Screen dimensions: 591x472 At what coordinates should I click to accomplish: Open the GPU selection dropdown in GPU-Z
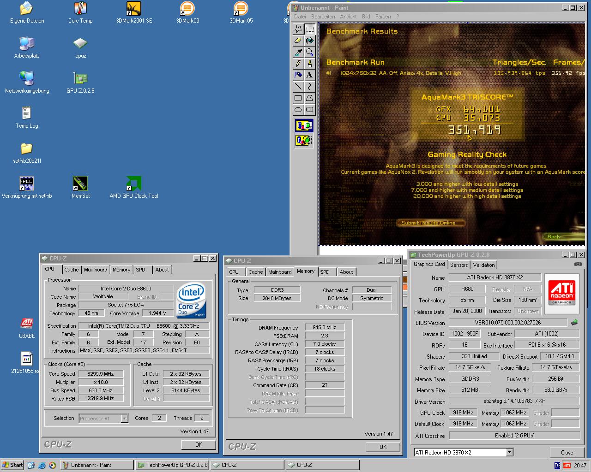(510, 452)
